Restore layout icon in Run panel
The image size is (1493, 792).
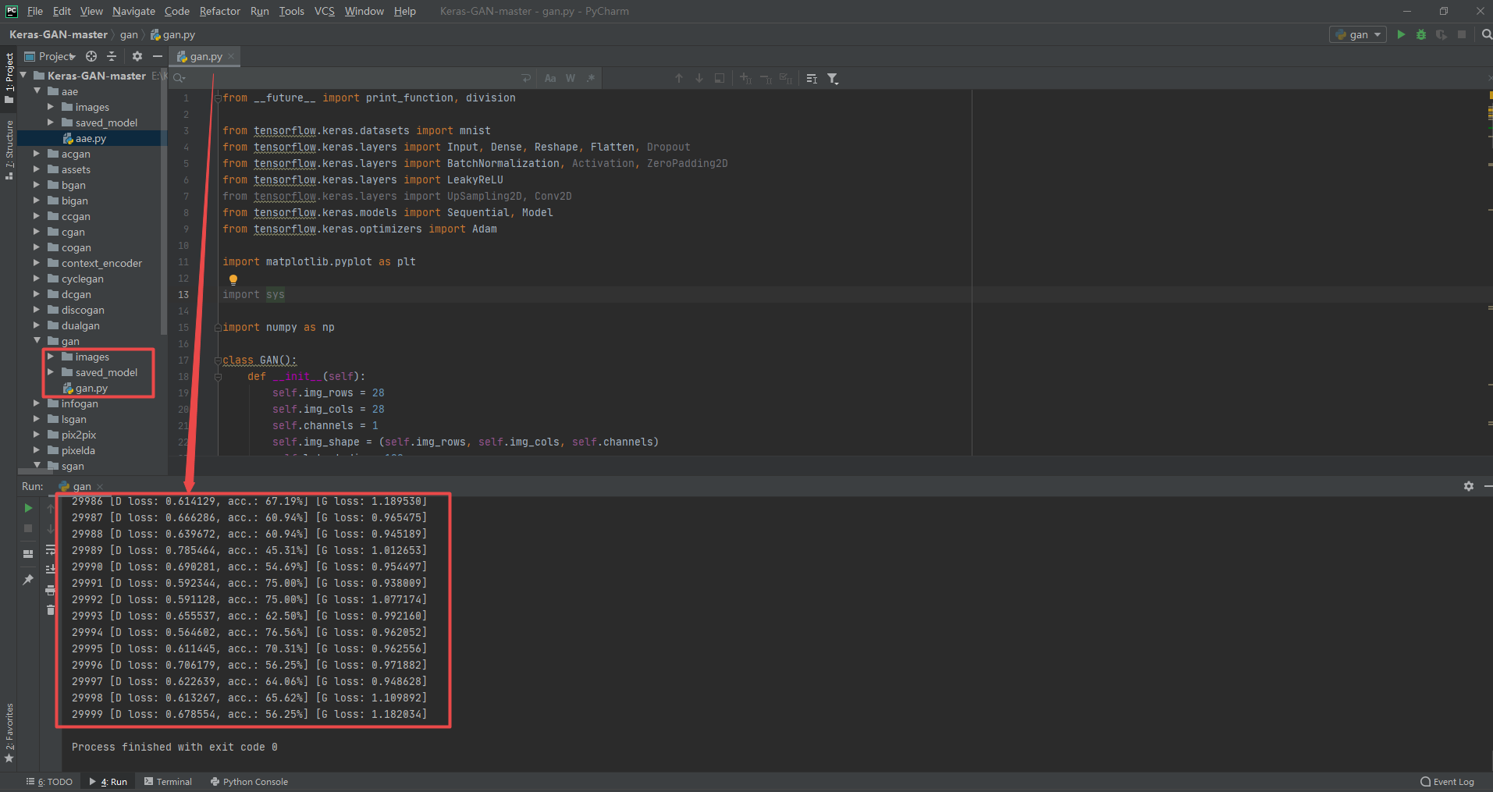(x=28, y=554)
